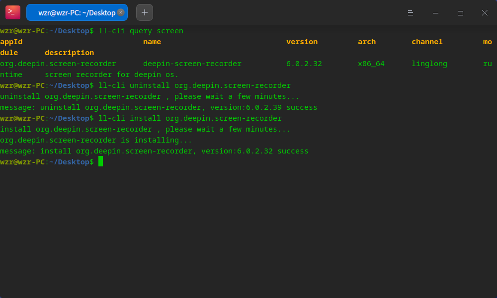
Task: Click the terminal prompt symbol in the app icon
Action: pyautogui.click(x=12, y=12)
